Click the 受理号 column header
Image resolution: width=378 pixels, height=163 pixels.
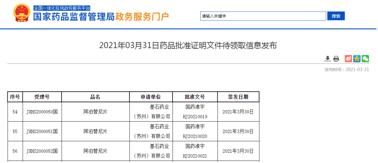point(42,97)
